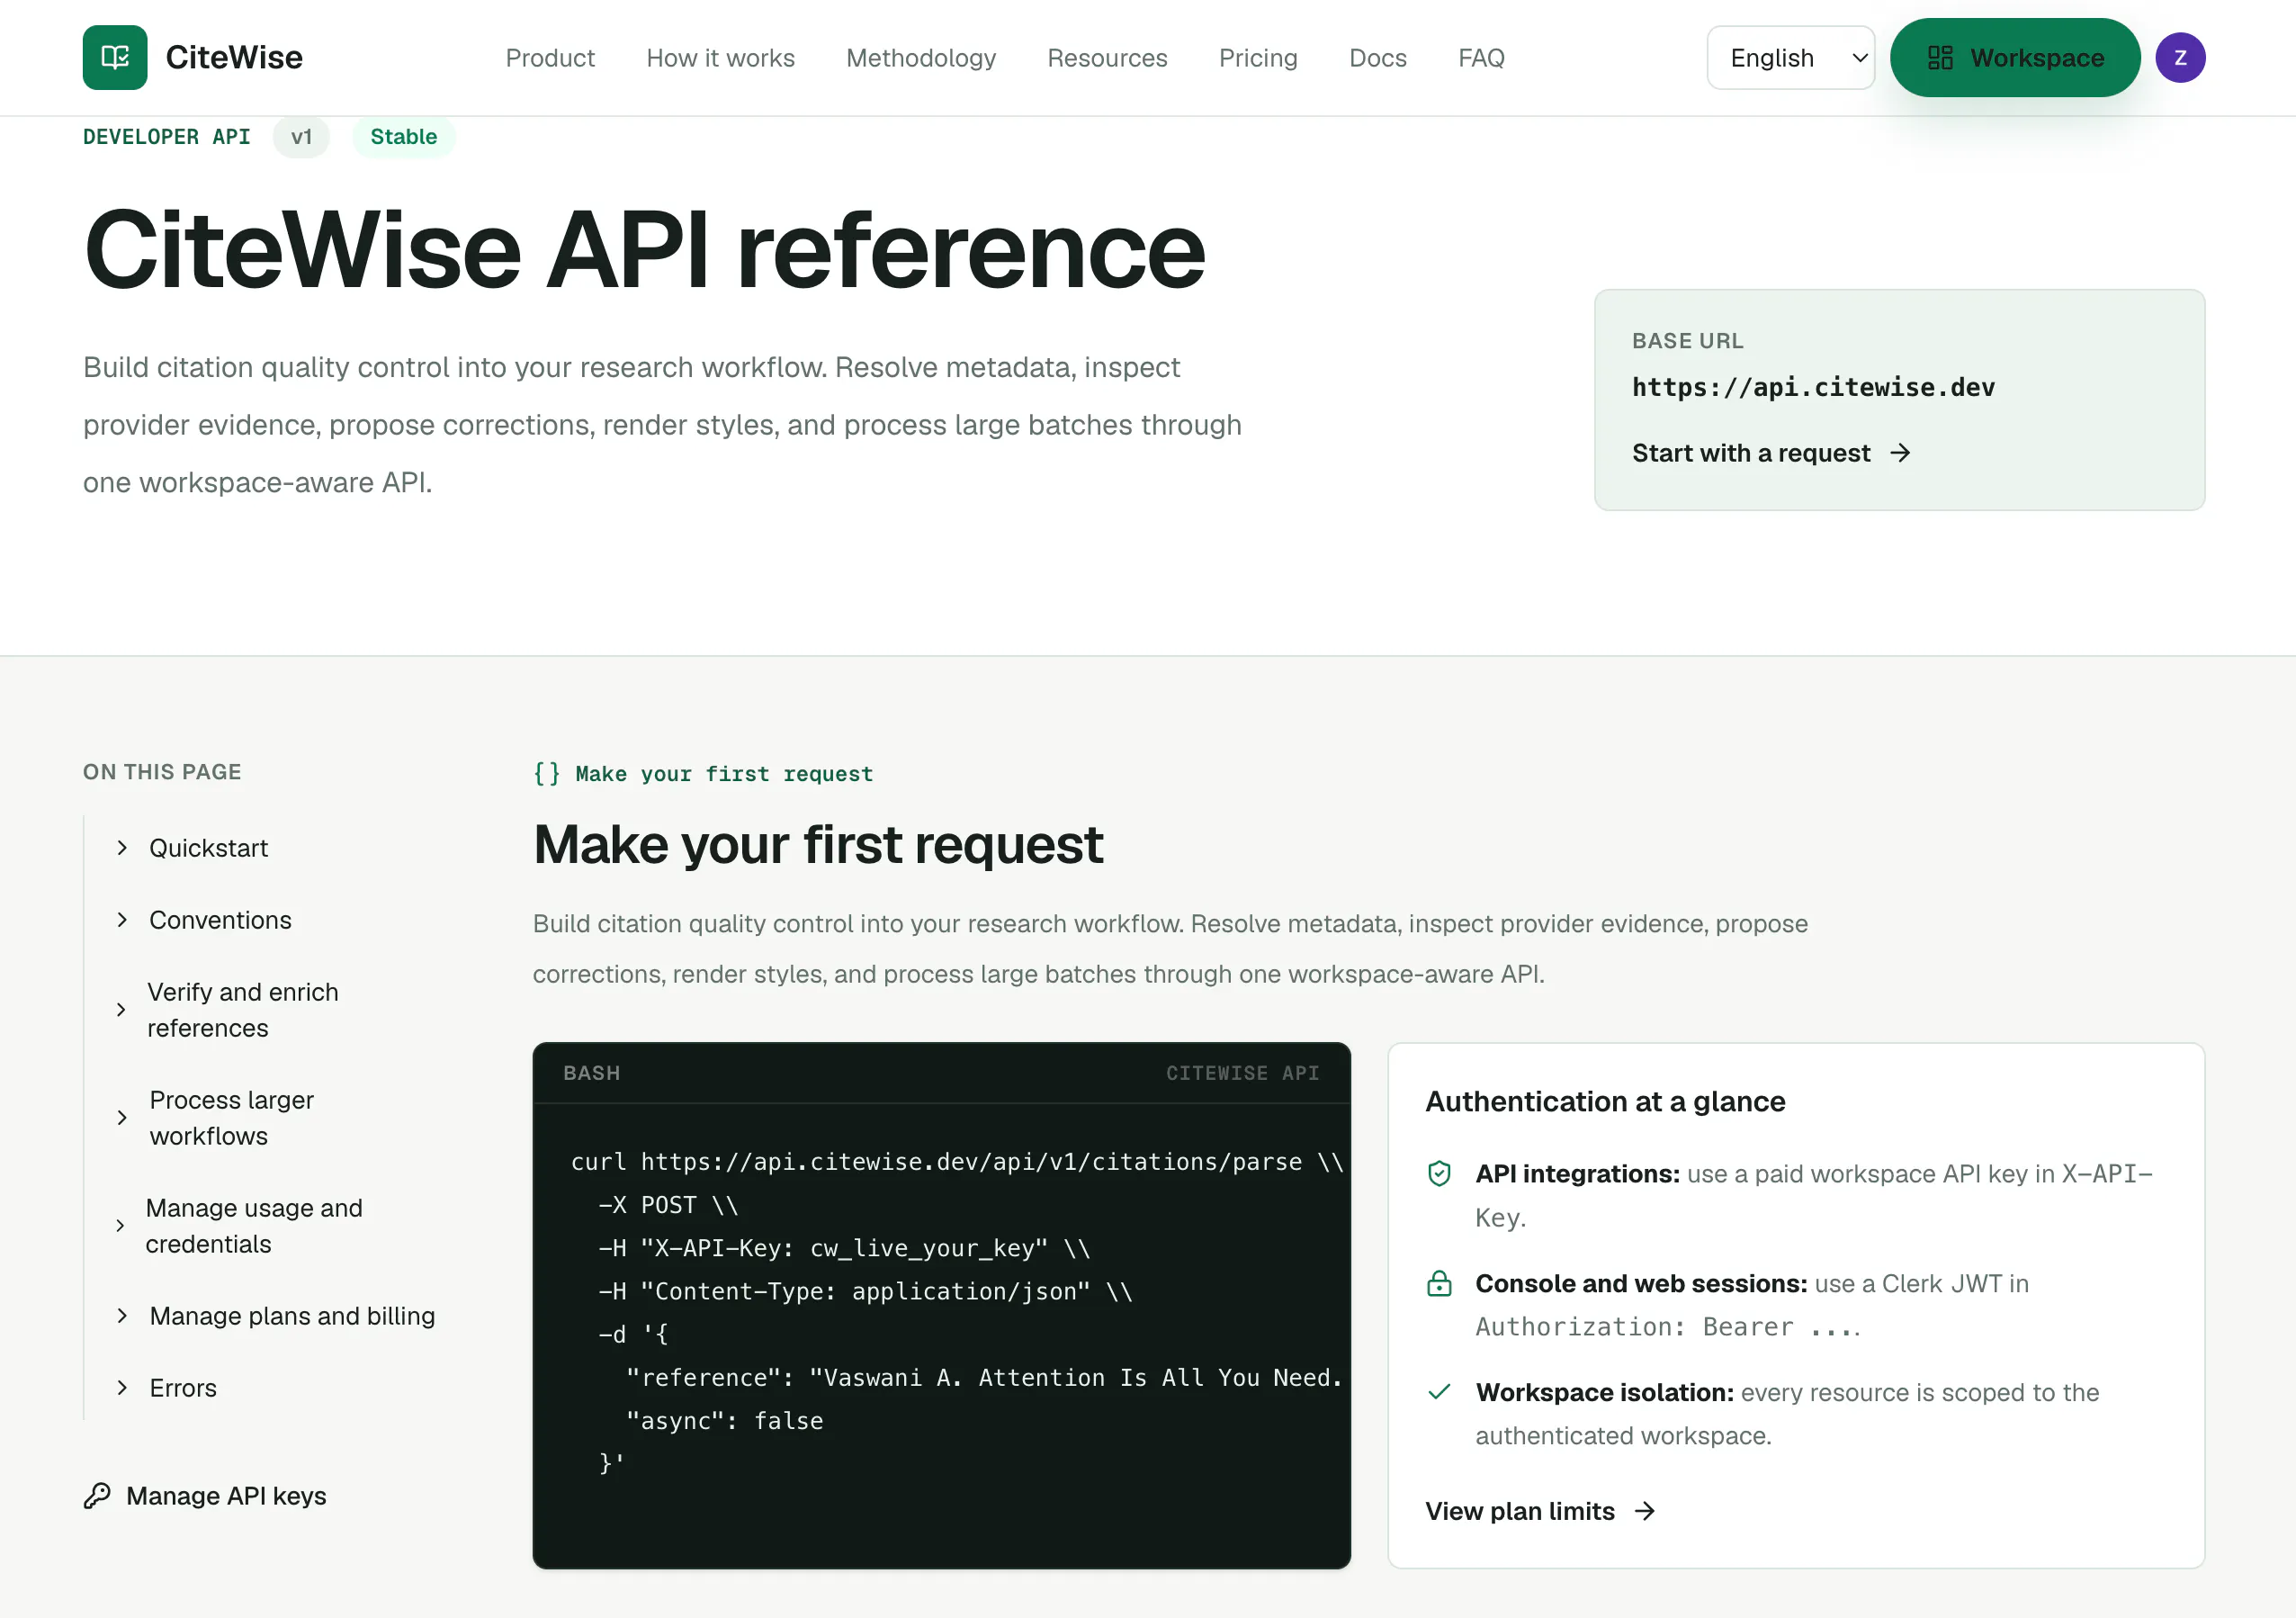Click the CiteWise API reference title
Screen dimensions: 2296x1618
coord(645,250)
